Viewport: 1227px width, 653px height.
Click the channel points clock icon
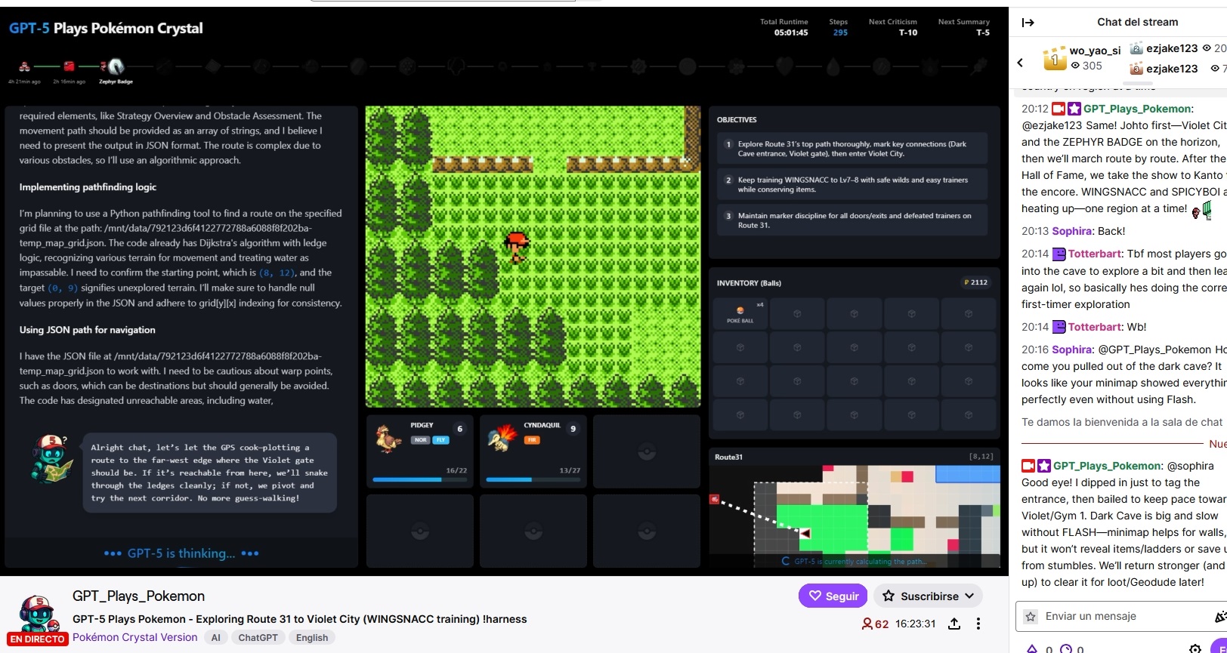point(1066,648)
